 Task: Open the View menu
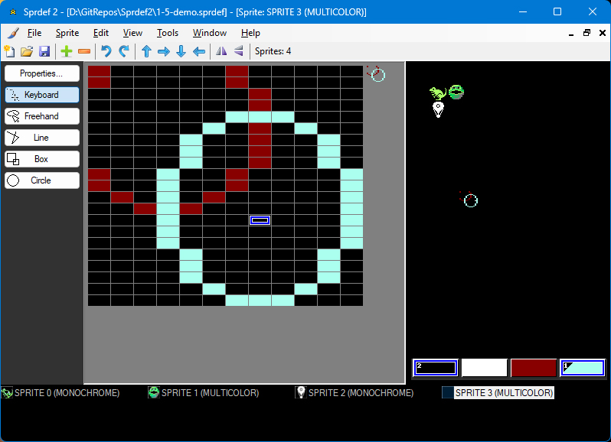(x=132, y=33)
